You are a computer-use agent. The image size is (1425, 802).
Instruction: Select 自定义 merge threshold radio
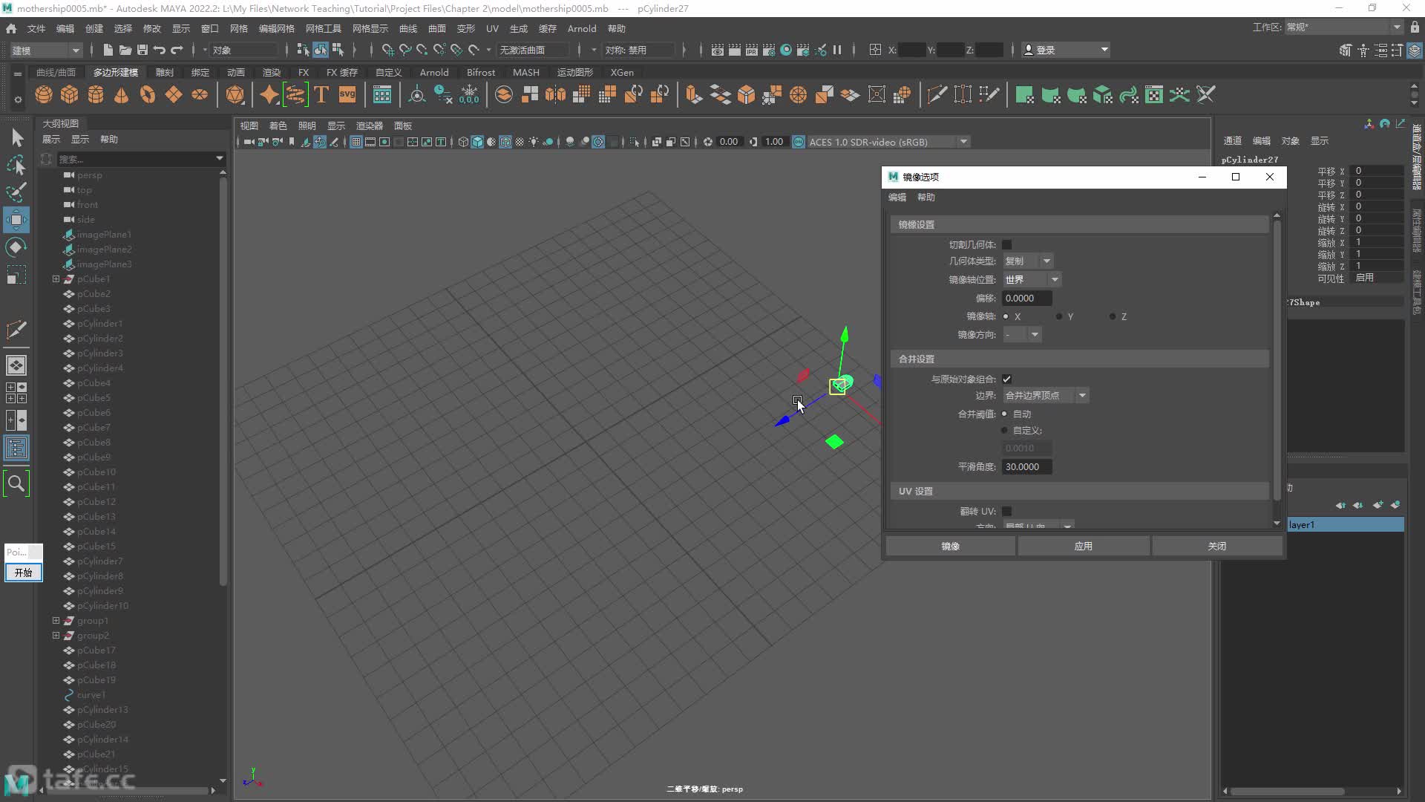(x=1005, y=430)
